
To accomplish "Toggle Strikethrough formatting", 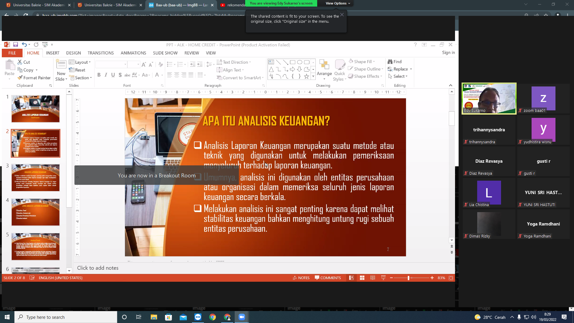I will point(127,75).
